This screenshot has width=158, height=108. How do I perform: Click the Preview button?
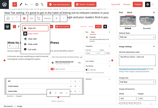127,4
